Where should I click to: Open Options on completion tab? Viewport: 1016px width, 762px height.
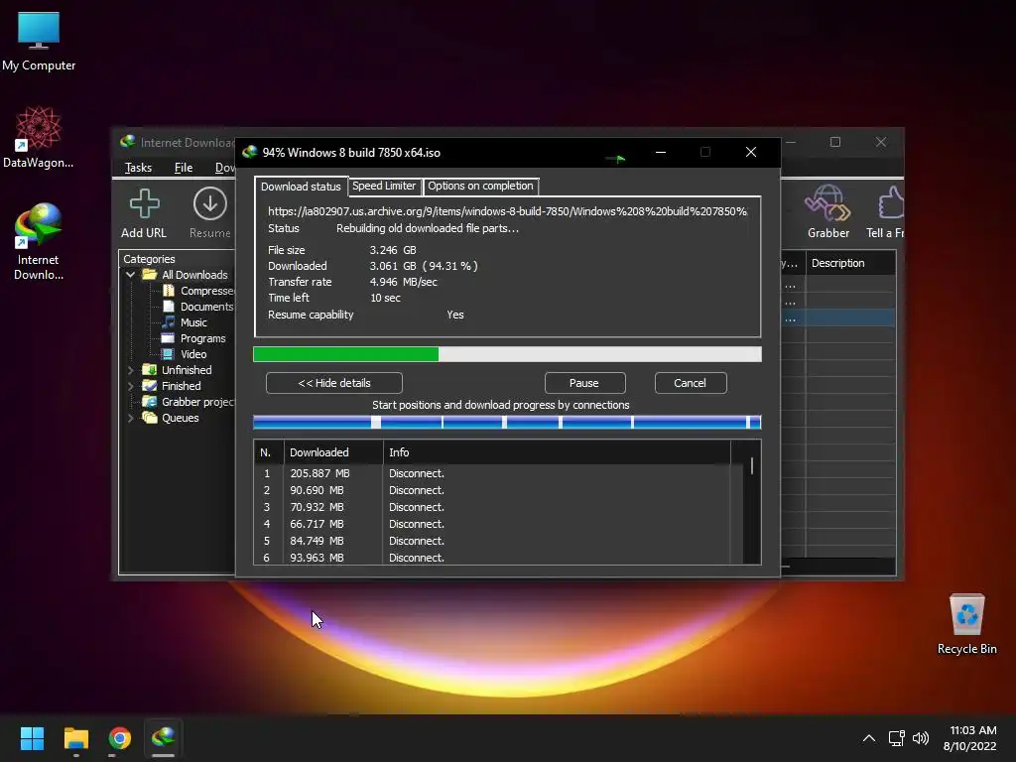point(480,186)
